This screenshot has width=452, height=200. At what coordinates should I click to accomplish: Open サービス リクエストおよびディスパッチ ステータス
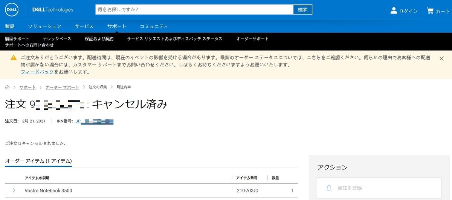click(175, 38)
